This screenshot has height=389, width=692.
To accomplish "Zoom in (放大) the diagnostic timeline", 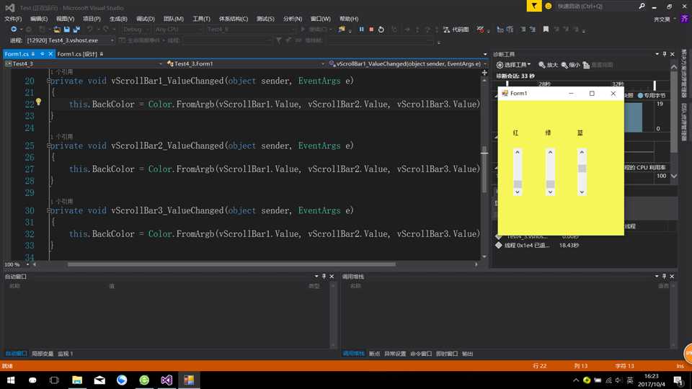I will [x=548, y=65].
